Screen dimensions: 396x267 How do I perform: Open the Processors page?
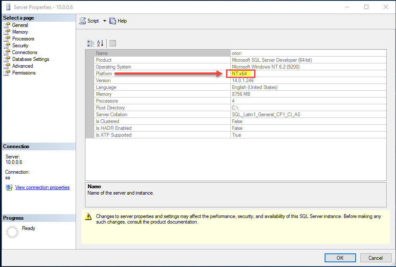23,39
